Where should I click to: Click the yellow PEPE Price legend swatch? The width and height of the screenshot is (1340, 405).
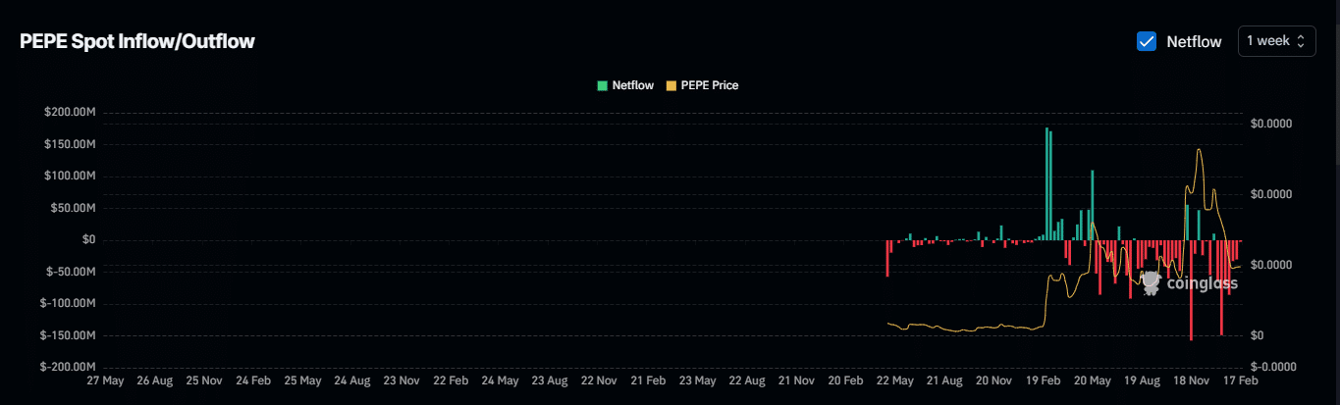point(671,85)
